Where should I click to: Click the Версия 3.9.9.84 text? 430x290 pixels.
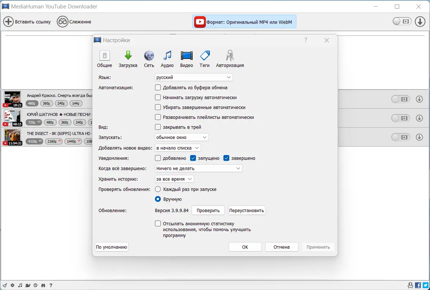[172, 211]
